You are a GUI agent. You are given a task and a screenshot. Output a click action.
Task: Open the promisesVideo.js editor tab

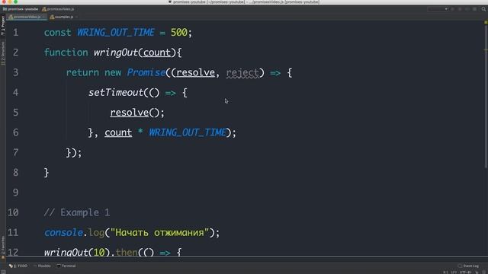tap(27, 17)
